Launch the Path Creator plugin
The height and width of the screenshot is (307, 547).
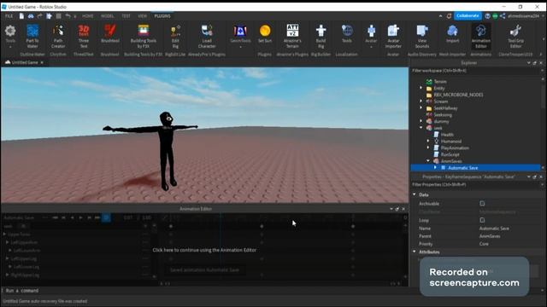(58, 37)
